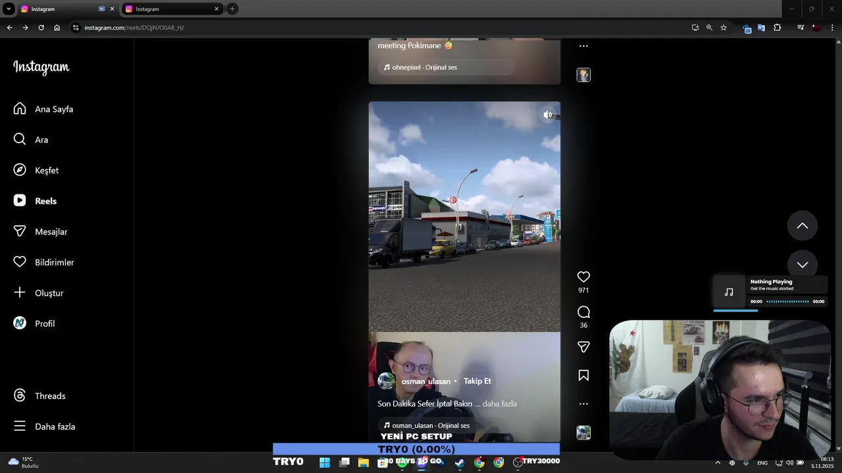Open Keşfet explore page
The height and width of the screenshot is (473, 842).
[36, 170]
